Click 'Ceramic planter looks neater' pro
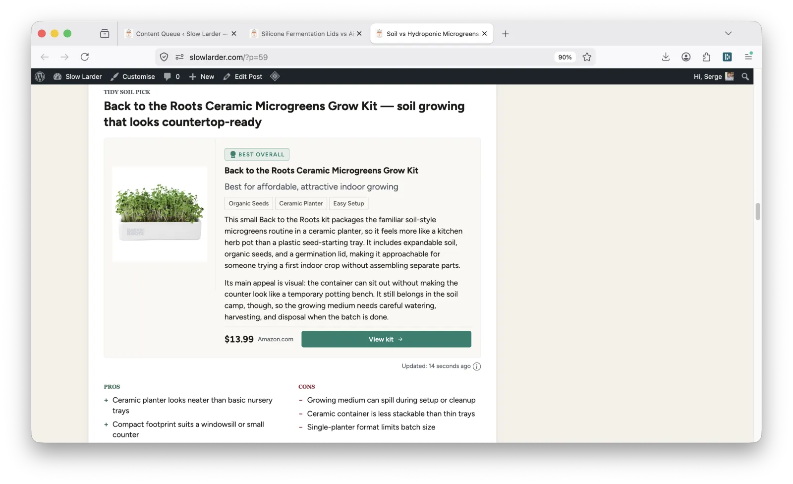Image resolution: width=793 pixels, height=484 pixels. (x=192, y=405)
